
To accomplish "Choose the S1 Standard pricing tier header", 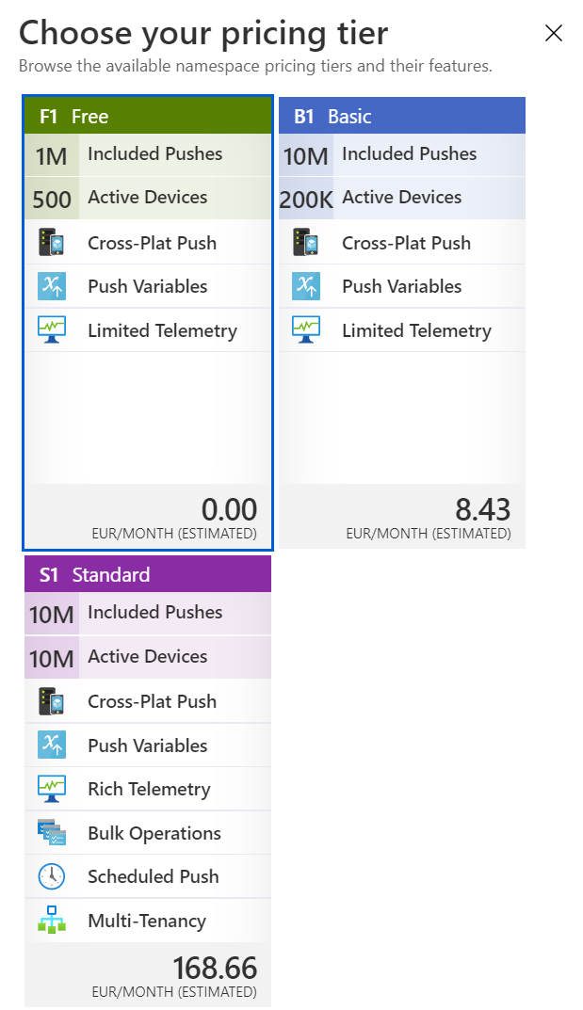I will pos(148,574).
